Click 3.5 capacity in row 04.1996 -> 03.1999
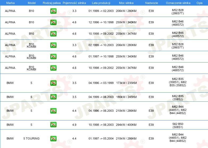Image resolution: width=208 pixels, height=148 pixels. point(74,83)
